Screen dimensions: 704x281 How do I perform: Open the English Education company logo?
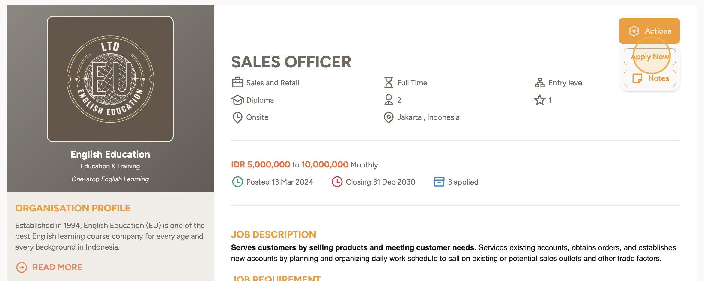click(x=110, y=79)
